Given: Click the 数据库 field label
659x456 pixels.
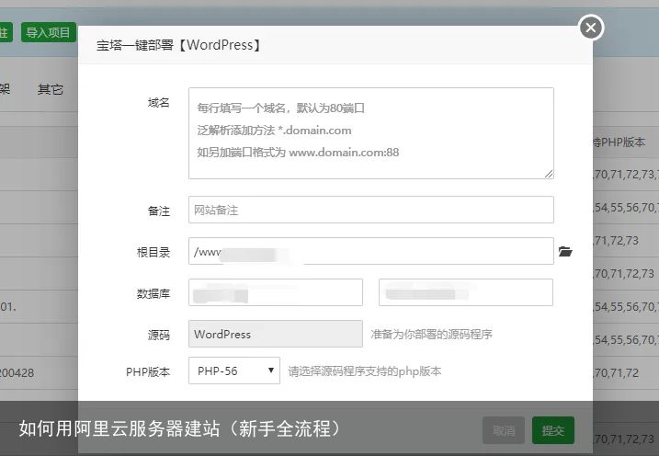Looking at the screenshot, I should click(x=153, y=294).
